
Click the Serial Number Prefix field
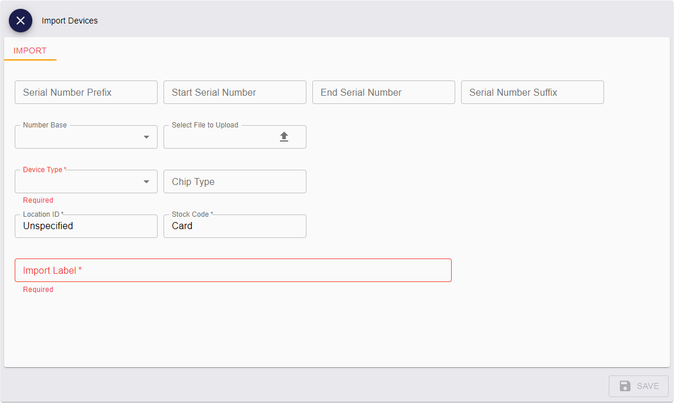[86, 92]
